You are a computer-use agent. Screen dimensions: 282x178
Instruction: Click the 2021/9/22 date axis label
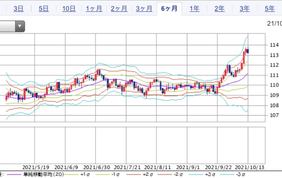[218, 167]
